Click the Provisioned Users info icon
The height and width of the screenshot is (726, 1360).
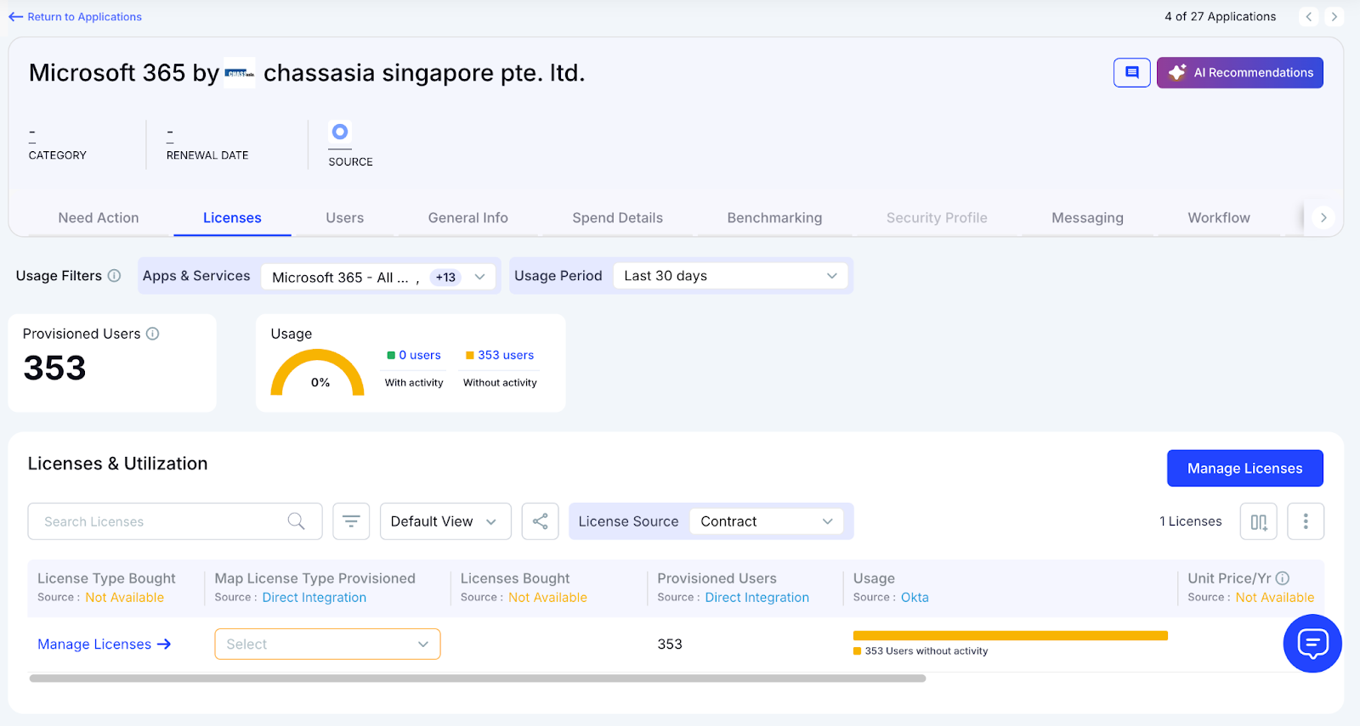tap(153, 334)
